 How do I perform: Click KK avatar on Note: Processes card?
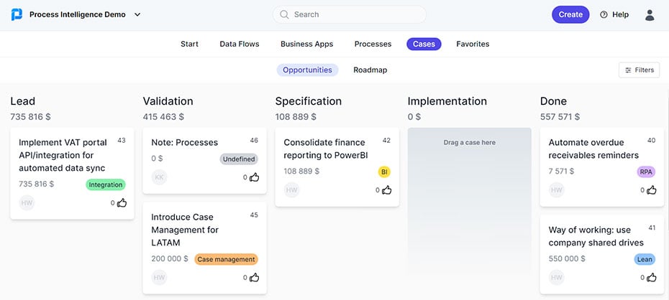[x=159, y=177]
